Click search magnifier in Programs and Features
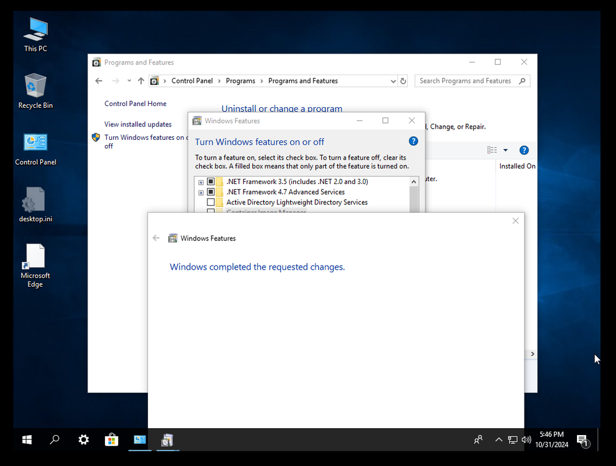Viewport: 616px width, 466px height. coord(522,81)
